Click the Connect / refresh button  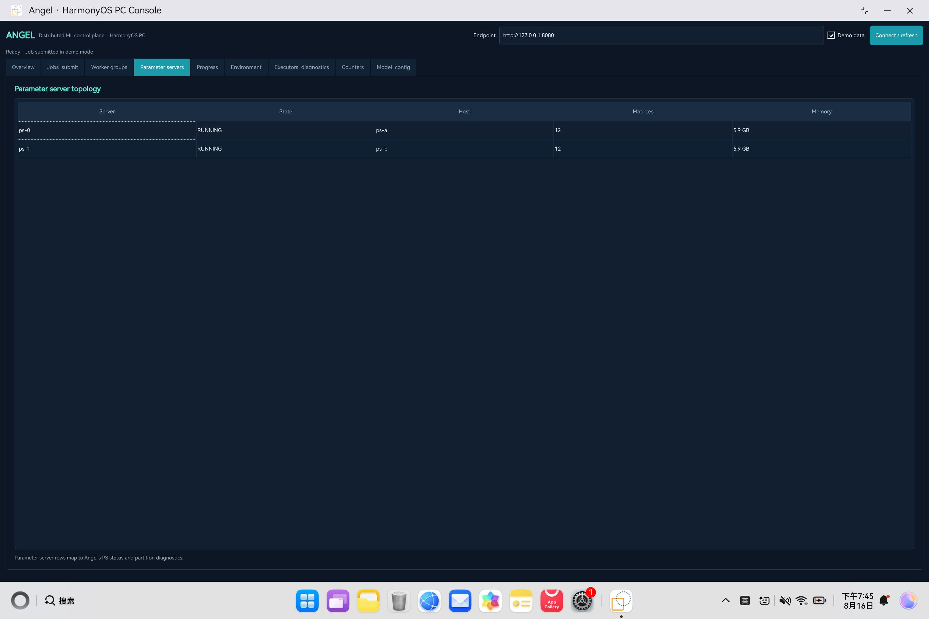click(896, 35)
